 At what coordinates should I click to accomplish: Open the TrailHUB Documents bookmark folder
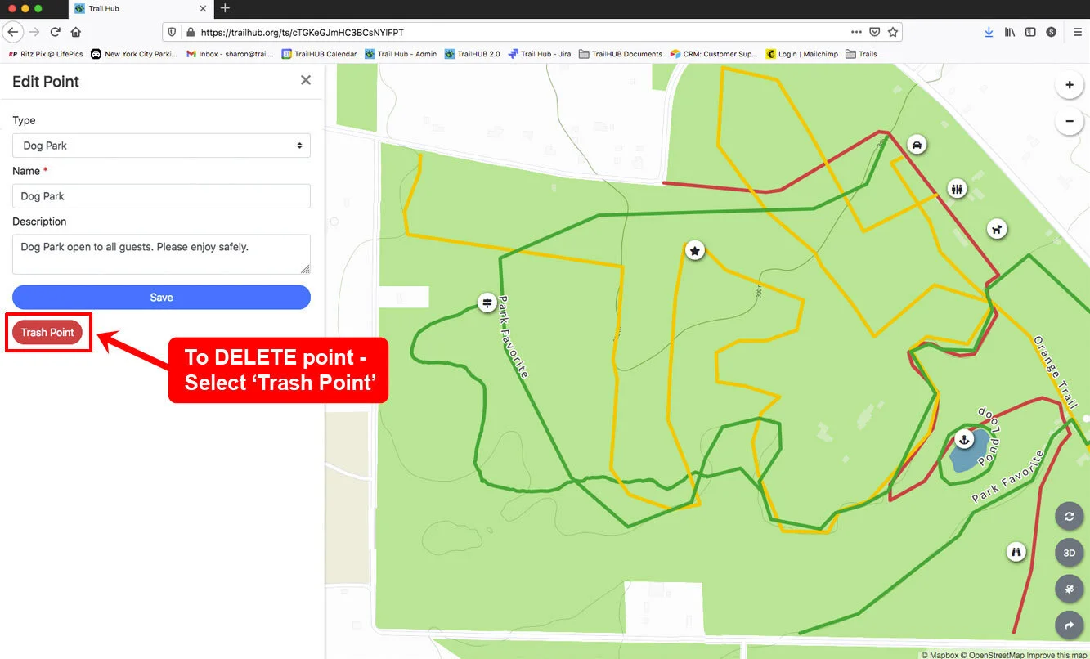tap(620, 54)
